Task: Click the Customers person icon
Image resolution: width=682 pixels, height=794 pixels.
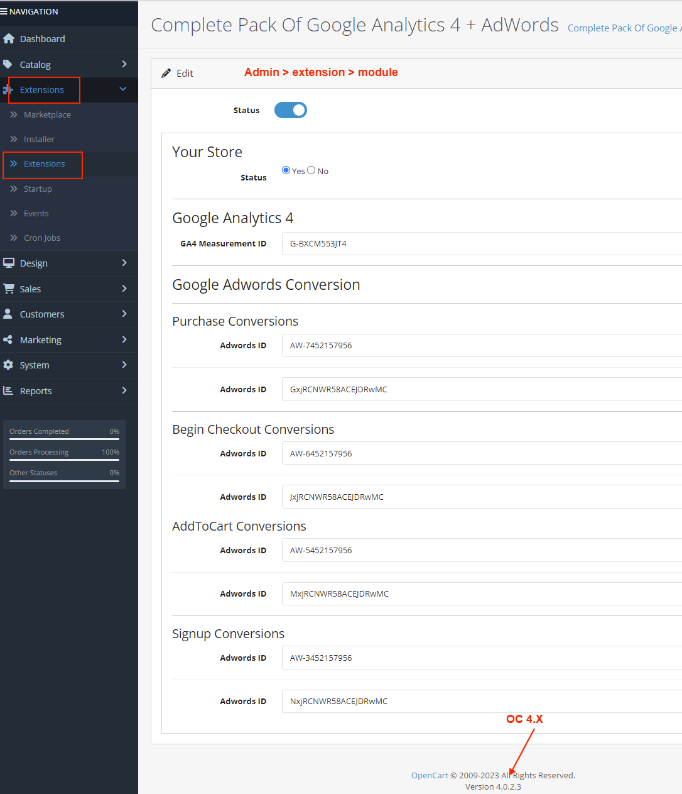Action: [8, 314]
